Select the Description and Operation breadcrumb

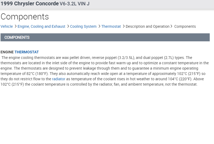coord(147,27)
